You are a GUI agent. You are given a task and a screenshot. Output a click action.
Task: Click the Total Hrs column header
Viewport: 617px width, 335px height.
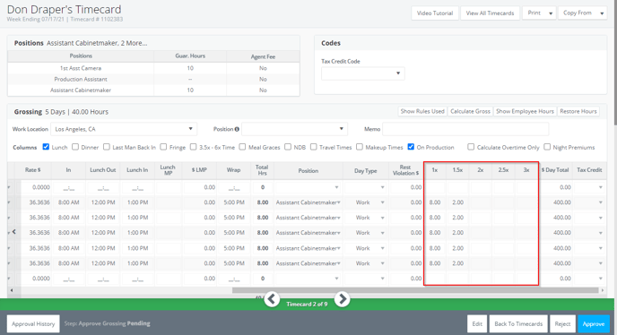(262, 170)
